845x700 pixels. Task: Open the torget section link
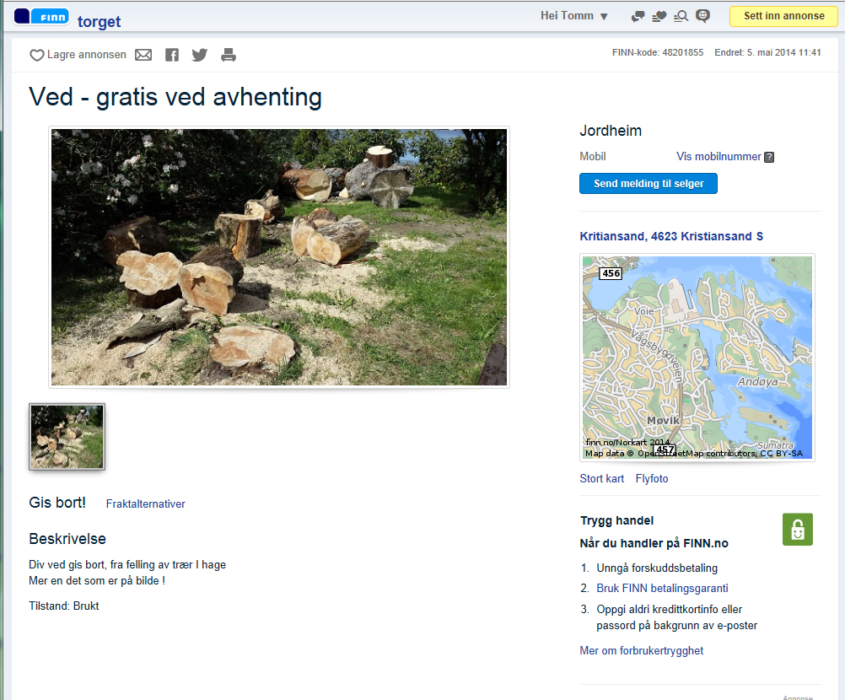99,22
